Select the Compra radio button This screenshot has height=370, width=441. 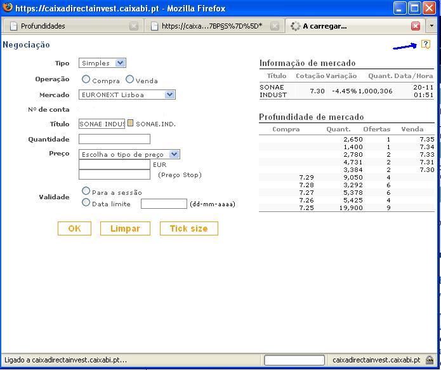[x=86, y=79]
